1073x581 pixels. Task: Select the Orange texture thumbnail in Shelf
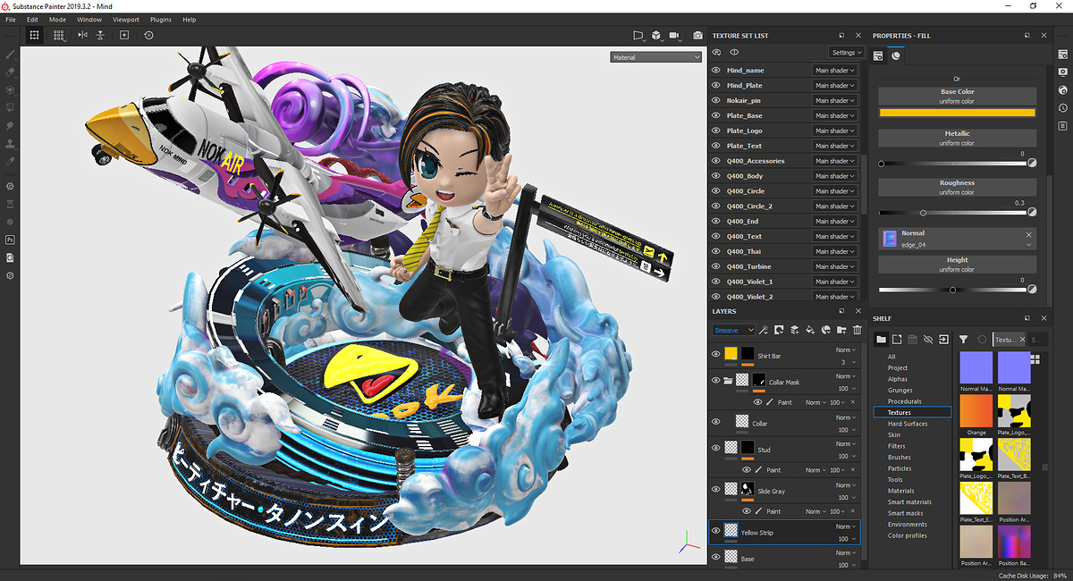click(x=976, y=412)
